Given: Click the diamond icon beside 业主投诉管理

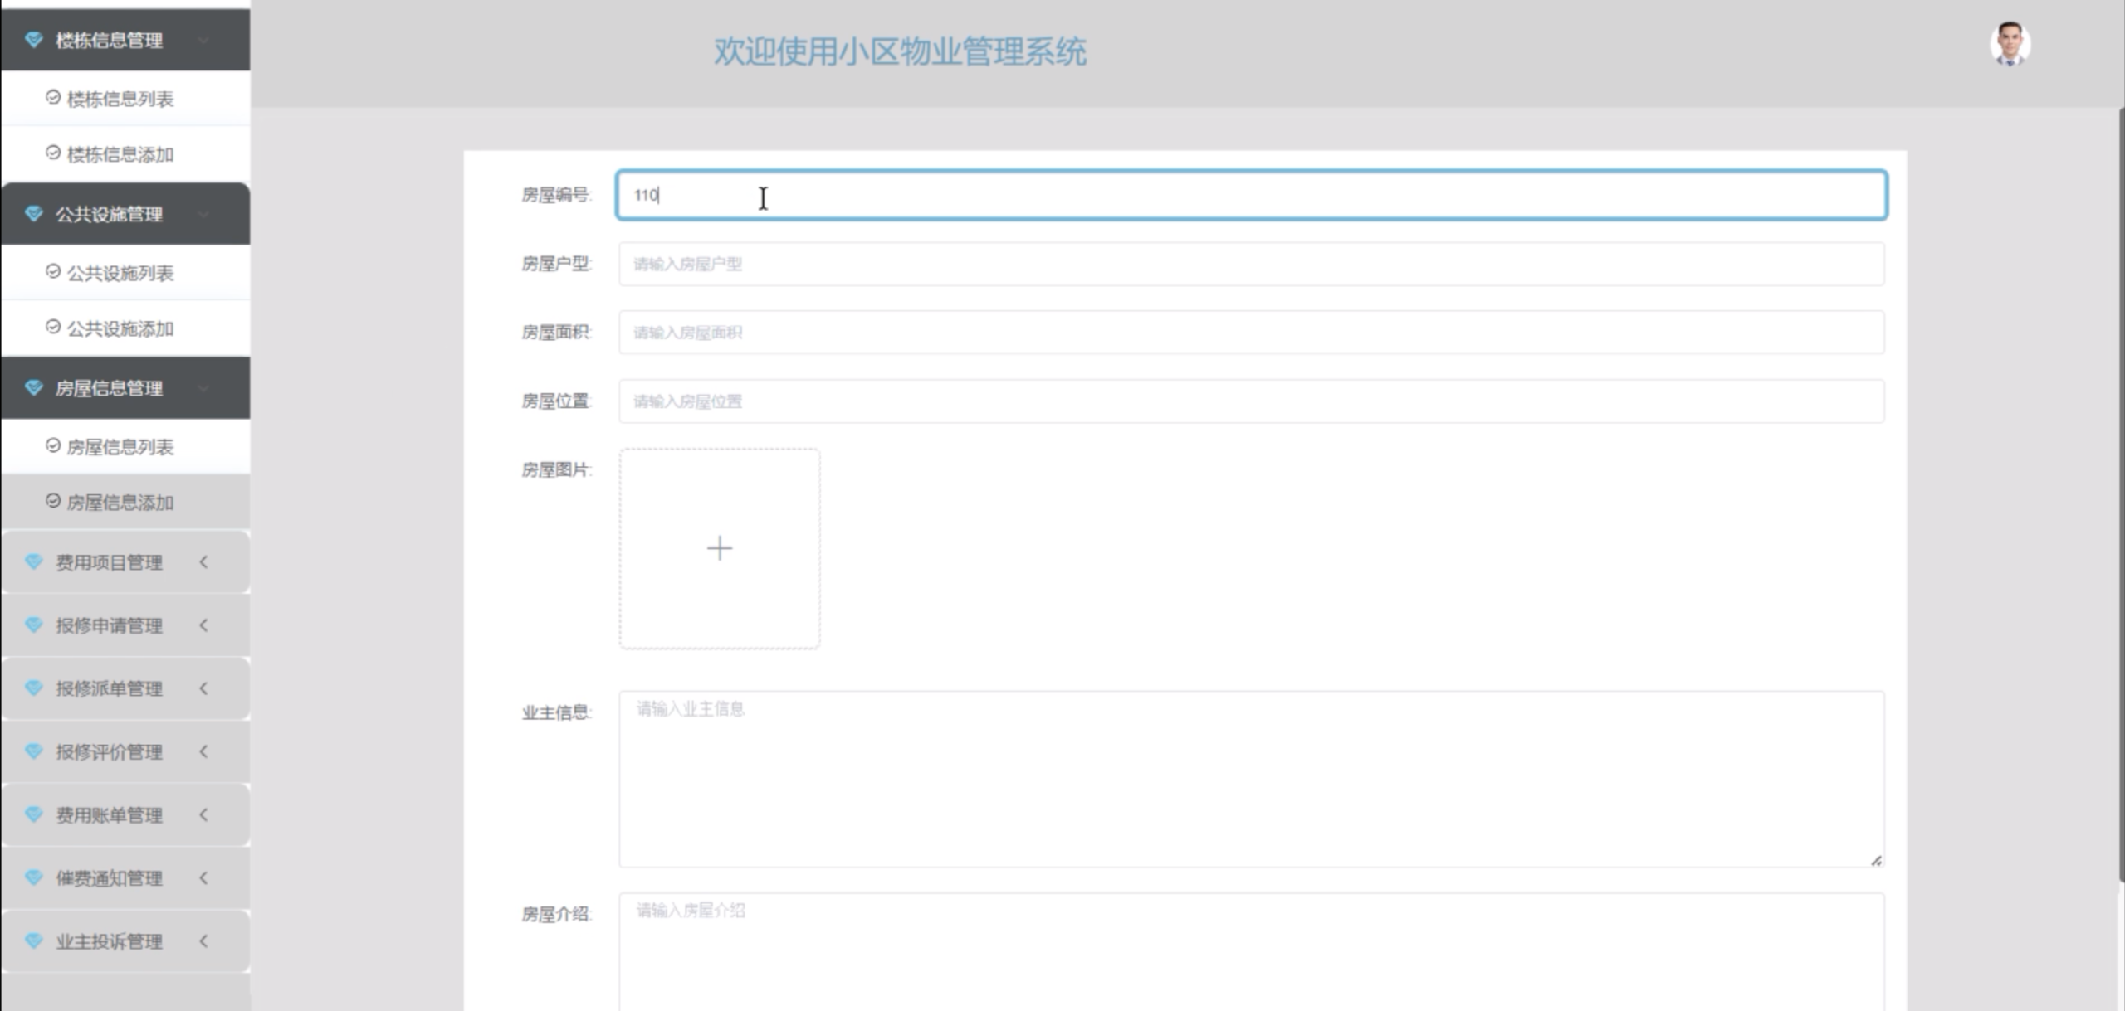Looking at the screenshot, I should point(33,941).
